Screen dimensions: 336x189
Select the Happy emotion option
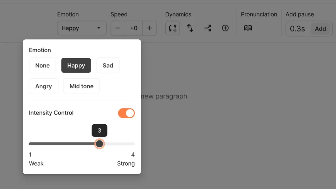pyautogui.click(x=76, y=65)
